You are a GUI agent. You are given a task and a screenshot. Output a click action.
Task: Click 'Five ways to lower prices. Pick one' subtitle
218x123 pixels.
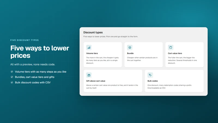(111, 37)
